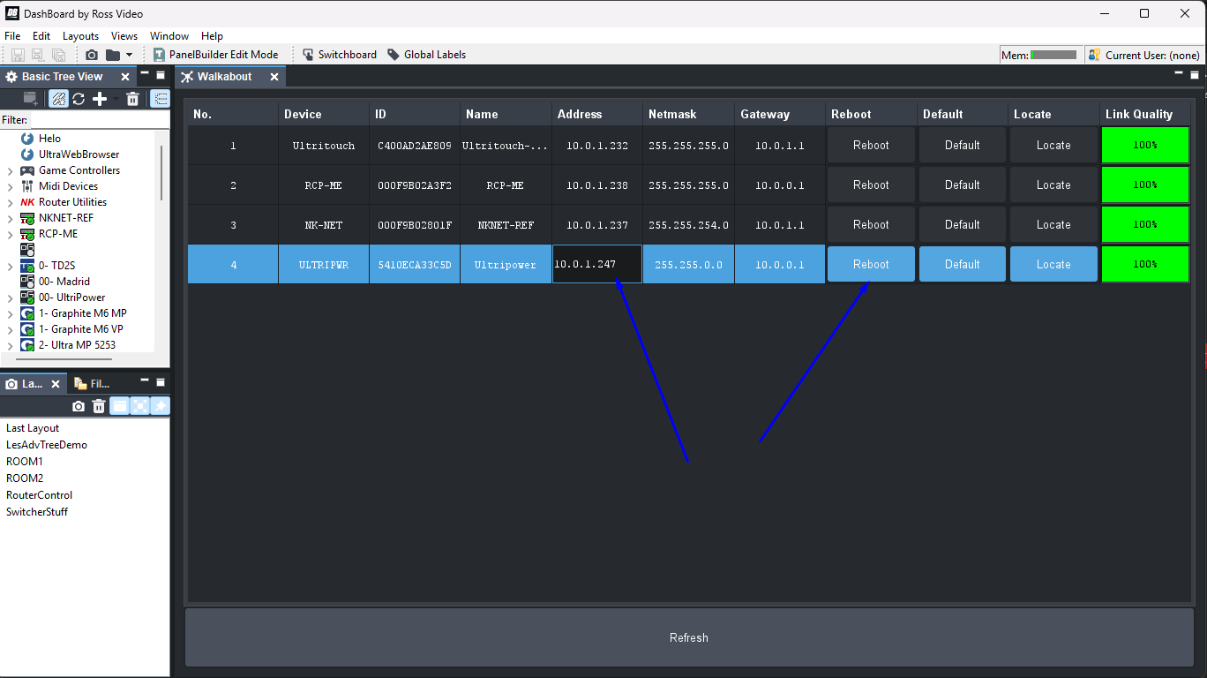The width and height of the screenshot is (1207, 678).
Task: Click the folder icon in the top toolbar
Action: tap(113, 55)
